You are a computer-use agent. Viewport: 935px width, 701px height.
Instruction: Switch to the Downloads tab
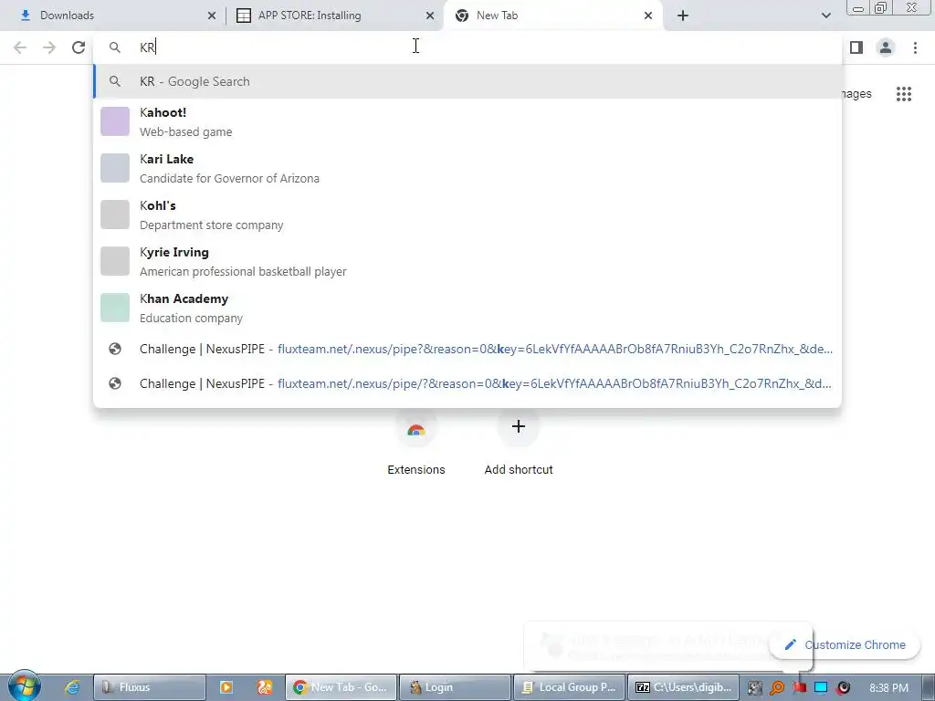113,16
